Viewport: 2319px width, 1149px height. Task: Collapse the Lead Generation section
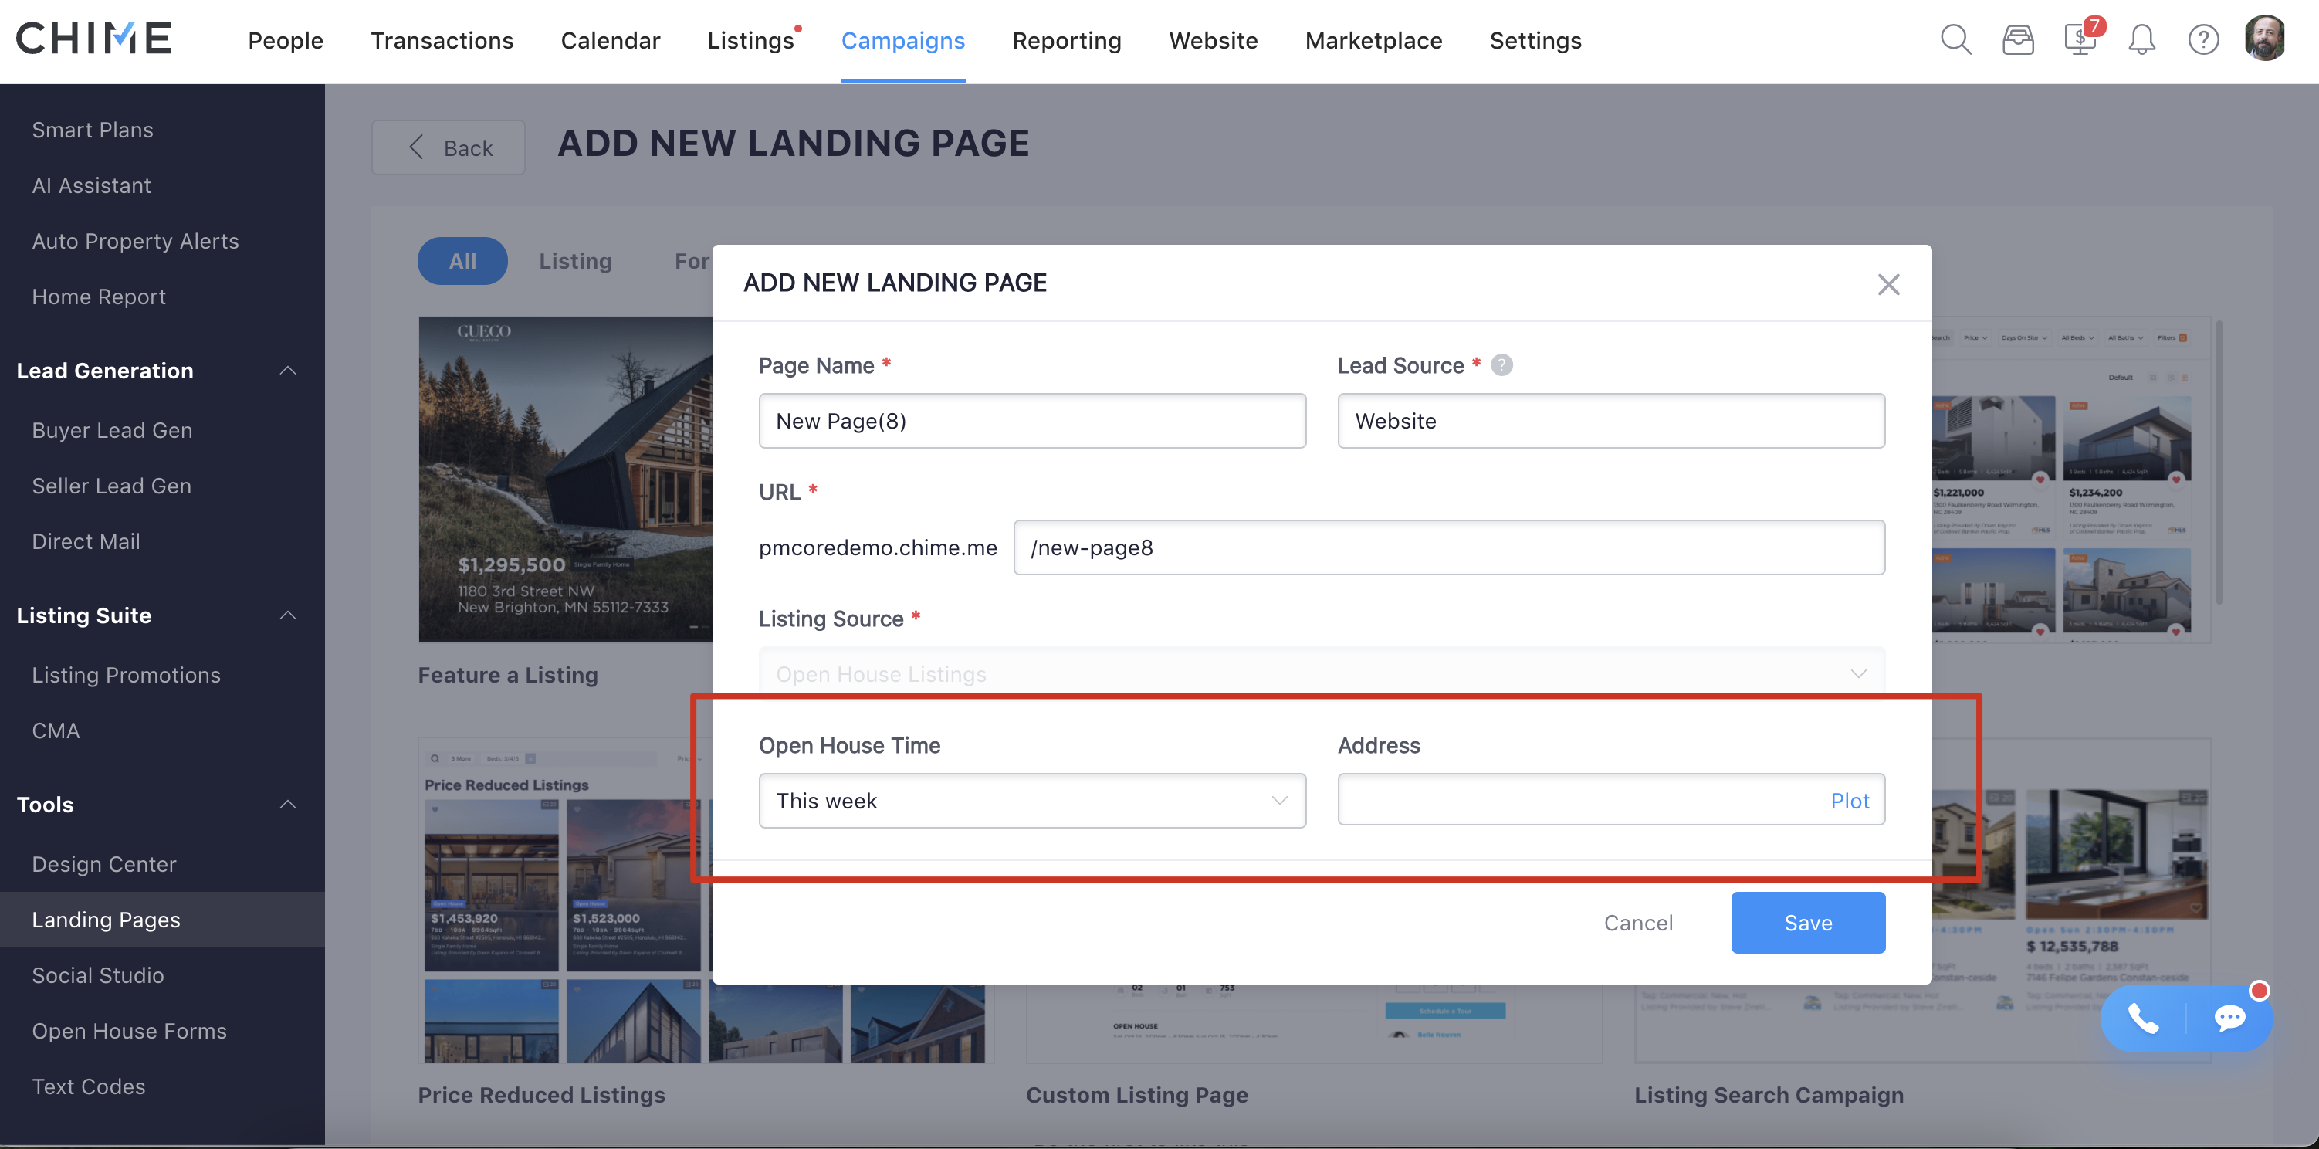tap(288, 370)
